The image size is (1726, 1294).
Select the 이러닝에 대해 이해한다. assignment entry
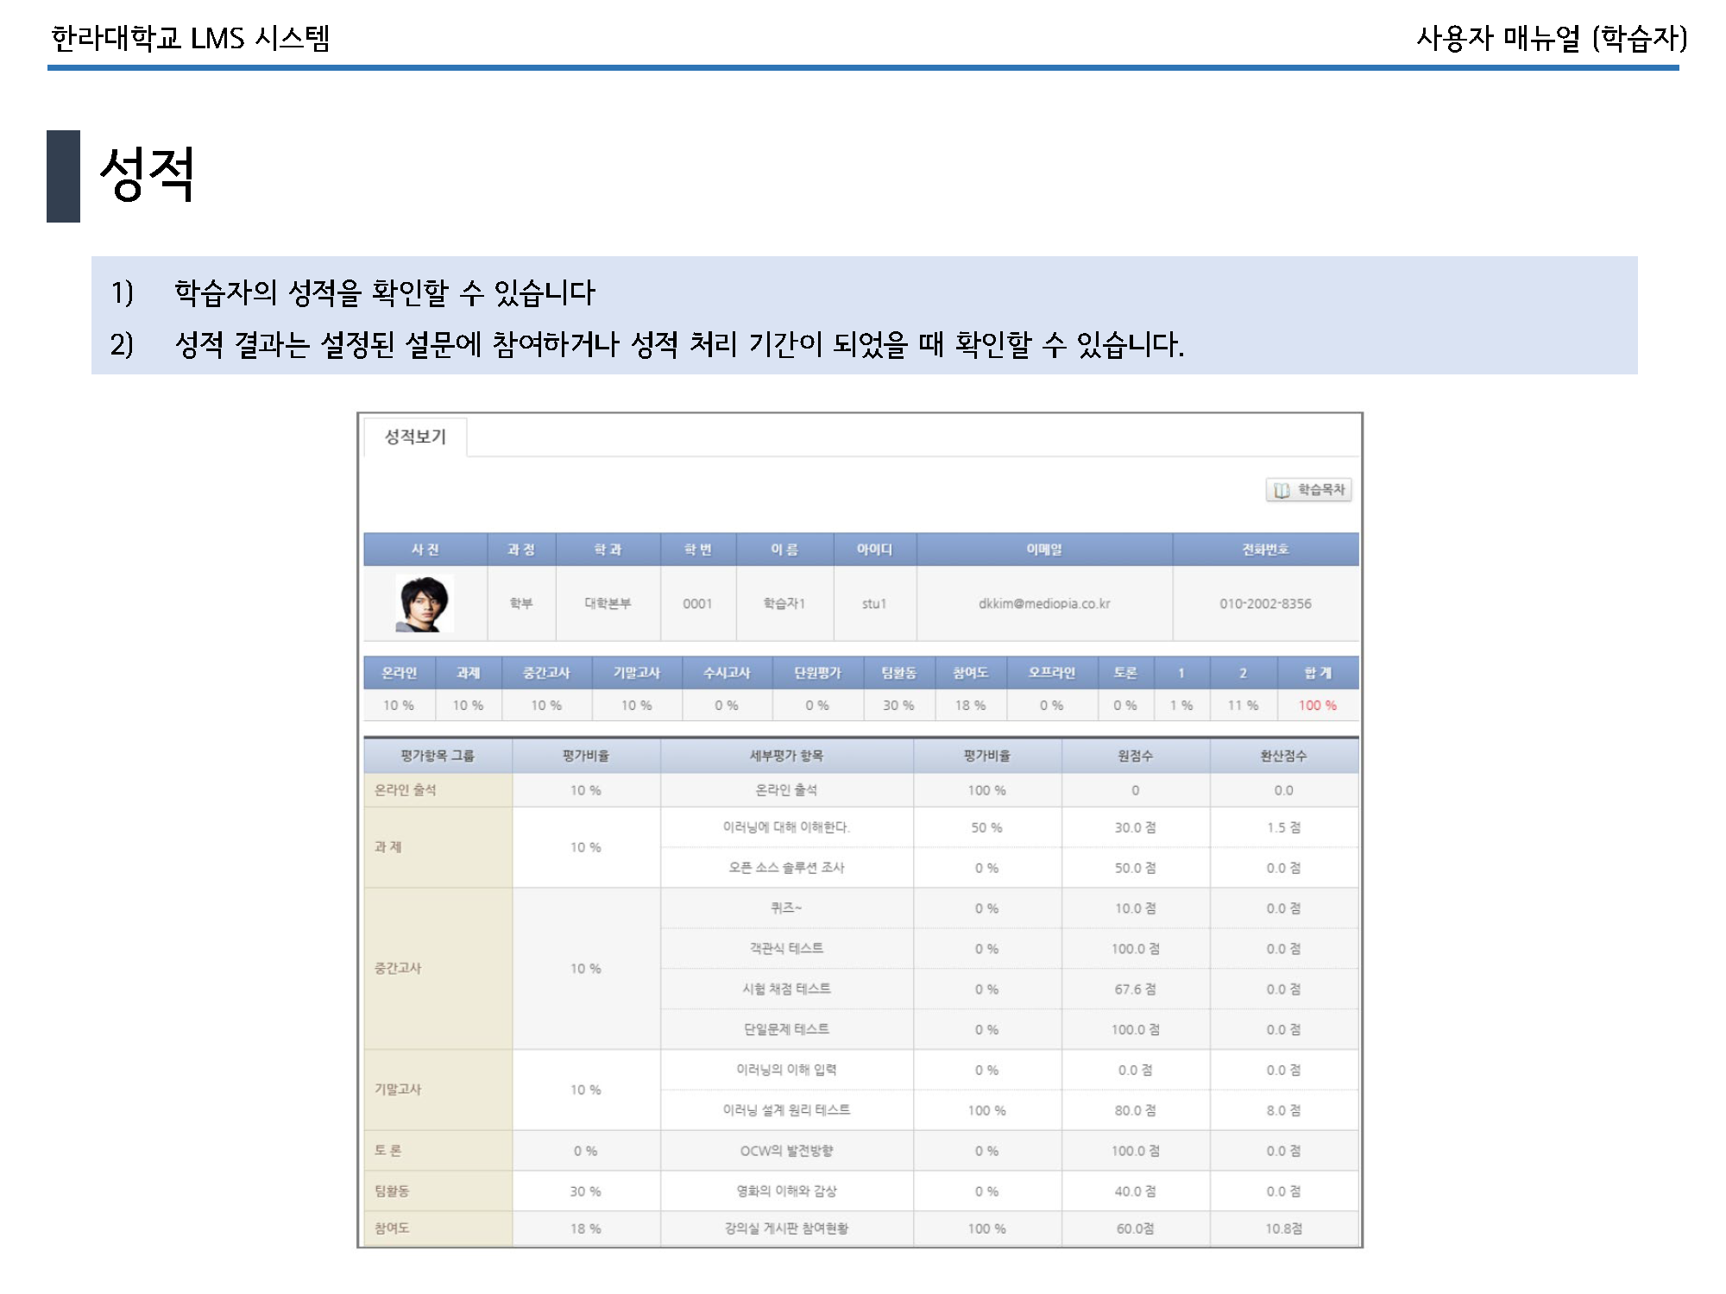click(x=786, y=827)
